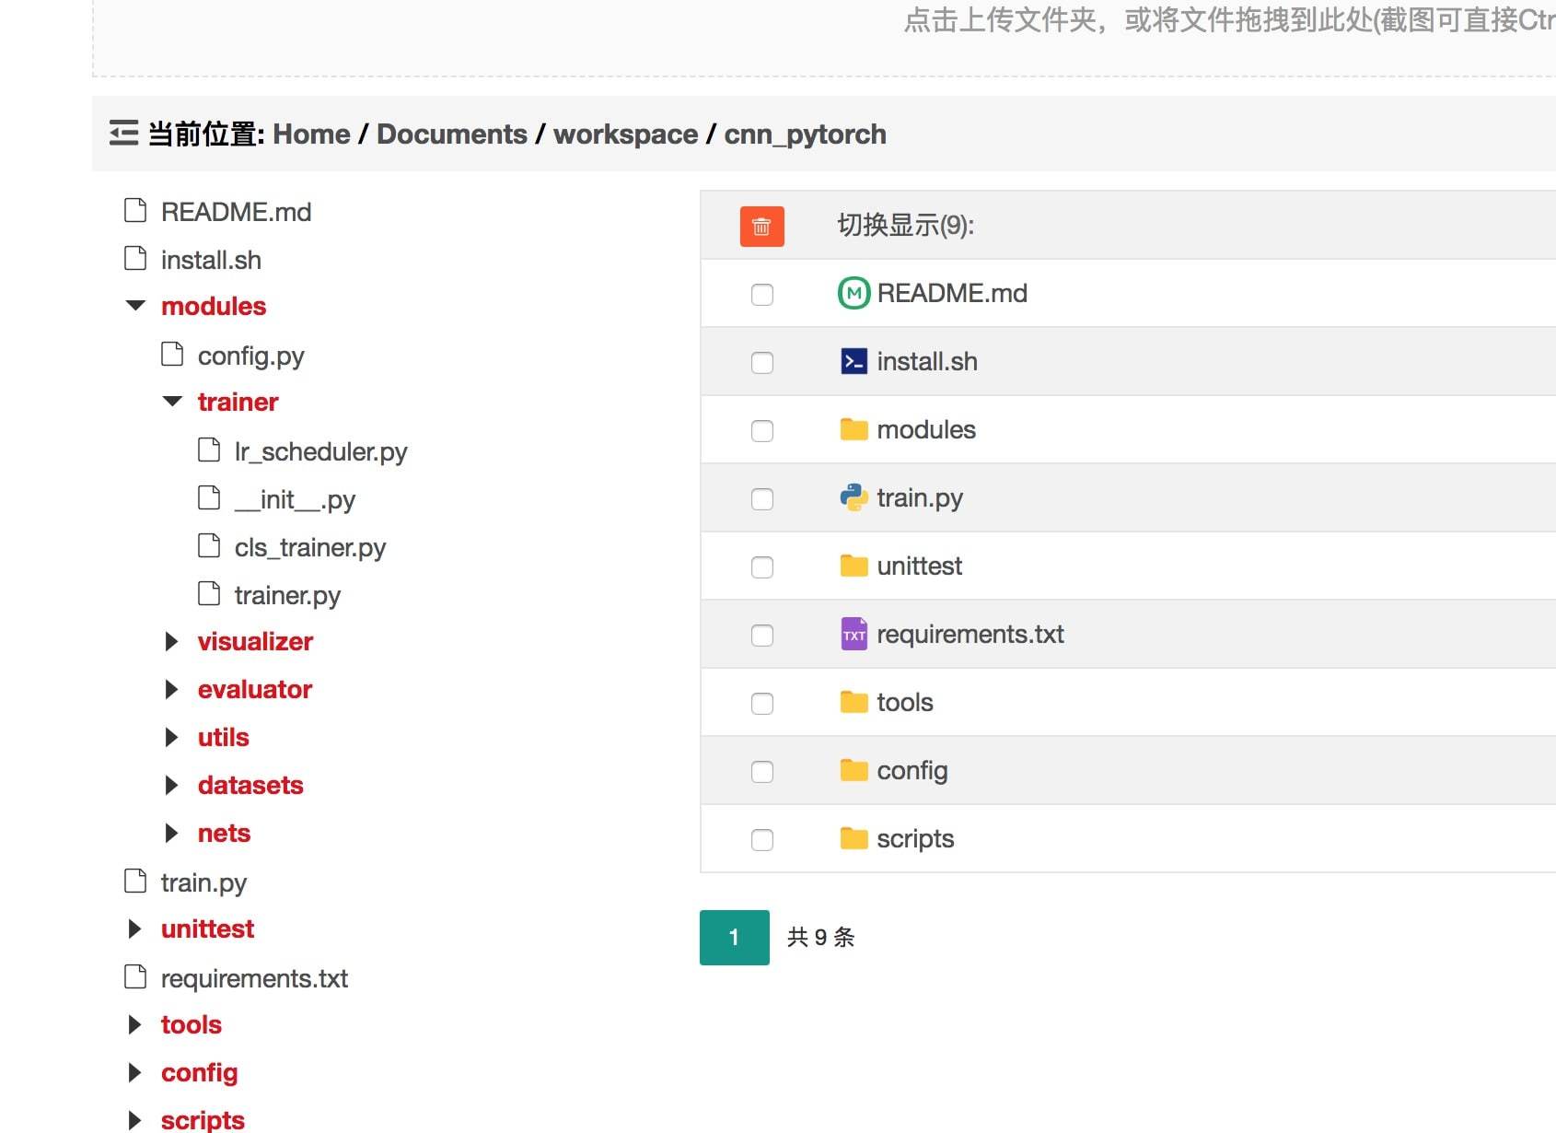Viewport: 1556px width, 1133px height.
Task: Open the scripts folder in file list
Action: 915,839
